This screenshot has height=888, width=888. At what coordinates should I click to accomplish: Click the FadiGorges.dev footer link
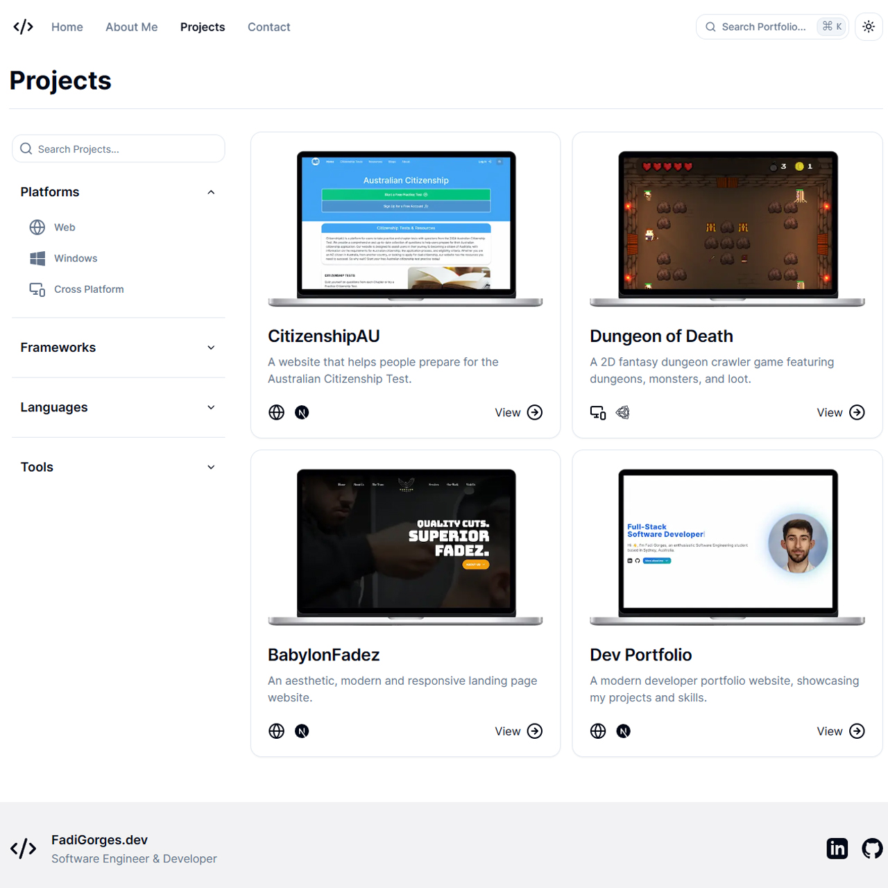tap(99, 840)
